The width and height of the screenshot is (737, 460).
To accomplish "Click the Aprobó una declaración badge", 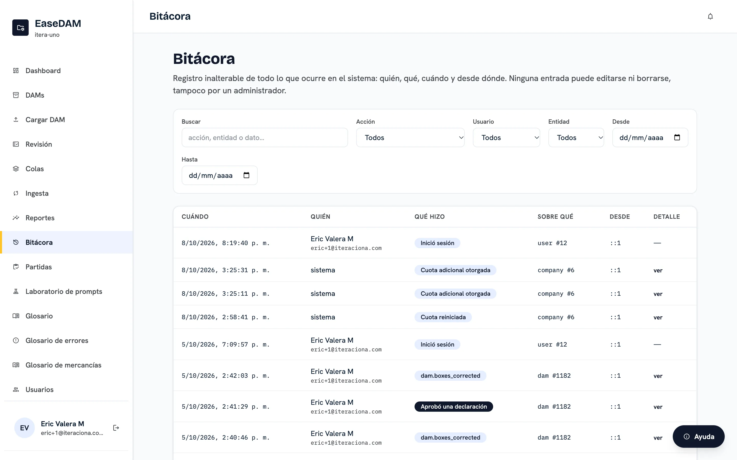I will click(453, 407).
